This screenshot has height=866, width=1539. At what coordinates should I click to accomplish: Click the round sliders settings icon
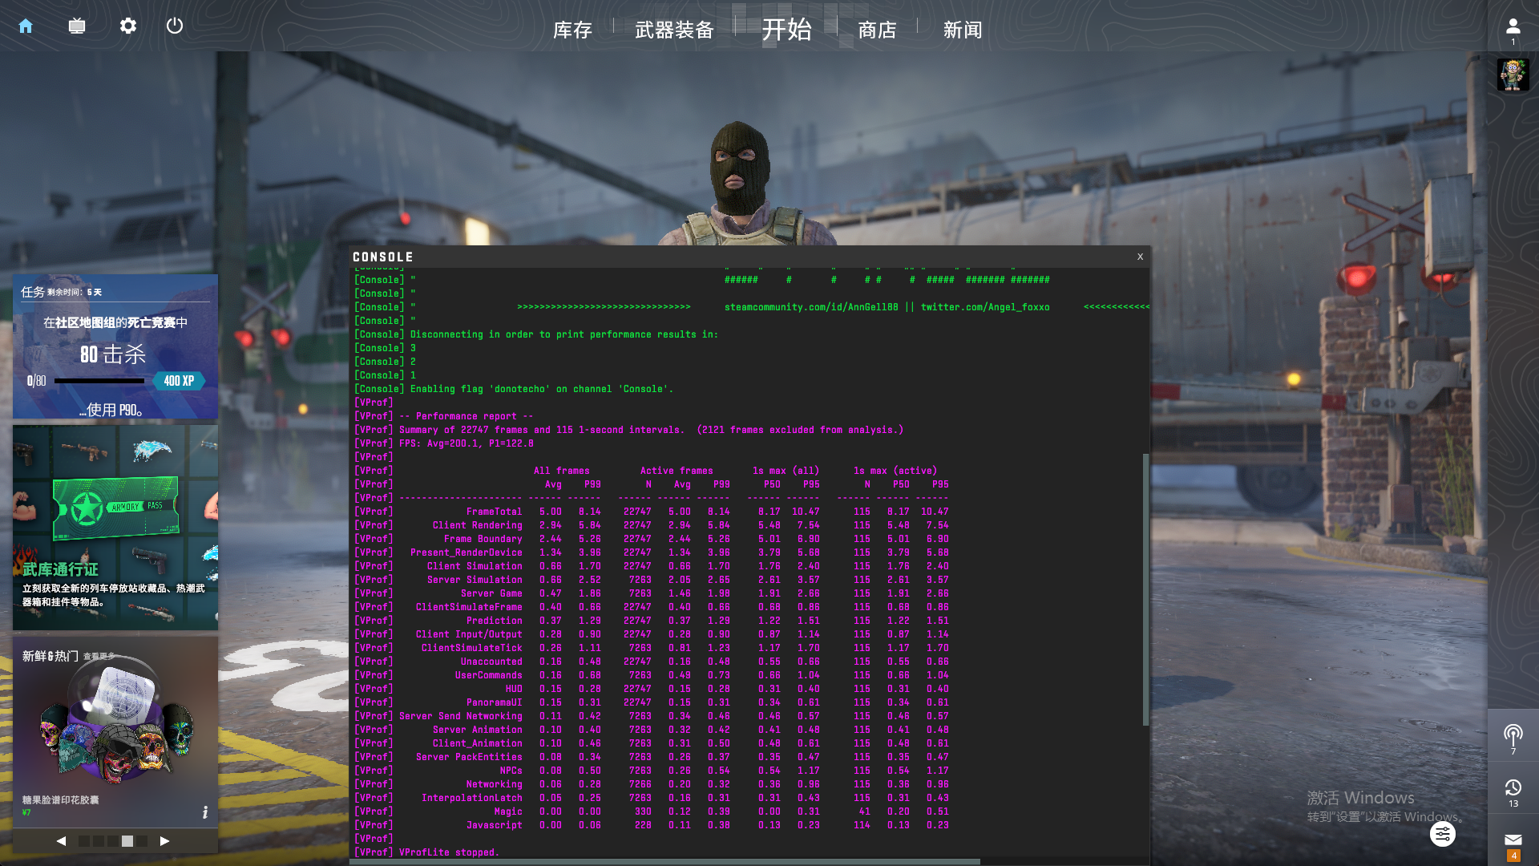(1442, 834)
